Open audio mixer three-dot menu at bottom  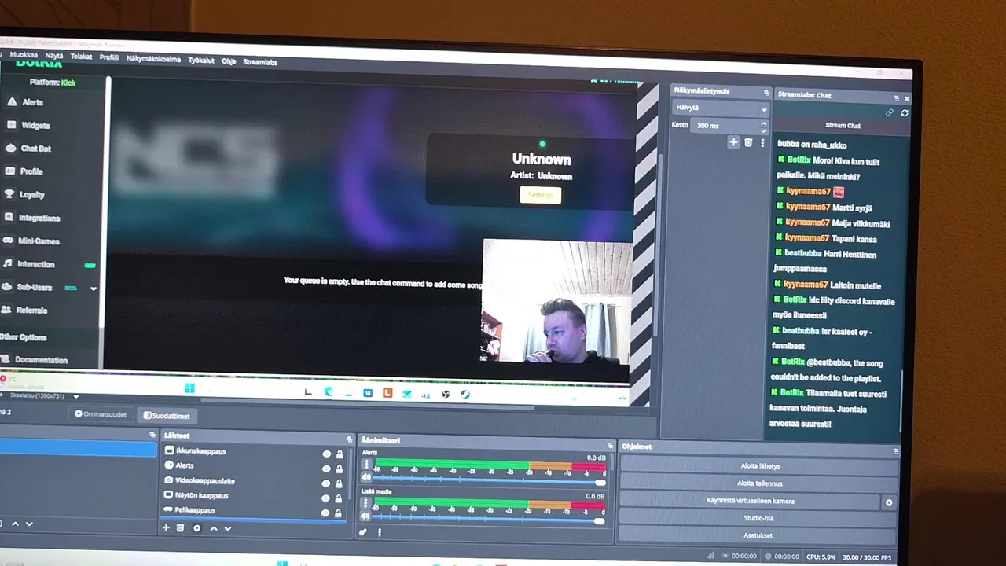tap(380, 532)
